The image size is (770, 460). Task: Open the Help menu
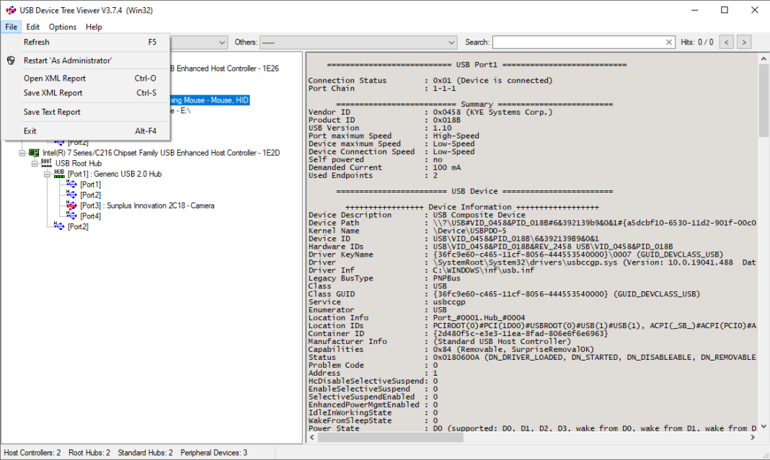tap(92, 27)
